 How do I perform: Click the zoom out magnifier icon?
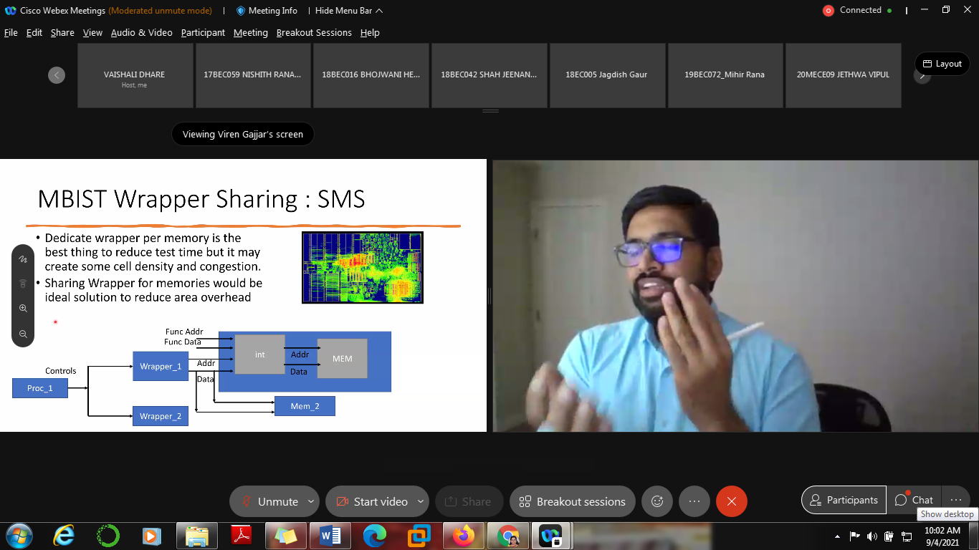click(23, 334)
